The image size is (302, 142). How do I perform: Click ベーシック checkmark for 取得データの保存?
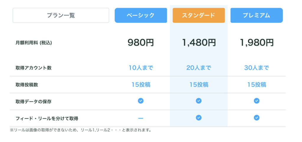click(x=141, y=101)
